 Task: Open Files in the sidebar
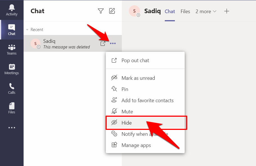[x=12, y=108]
